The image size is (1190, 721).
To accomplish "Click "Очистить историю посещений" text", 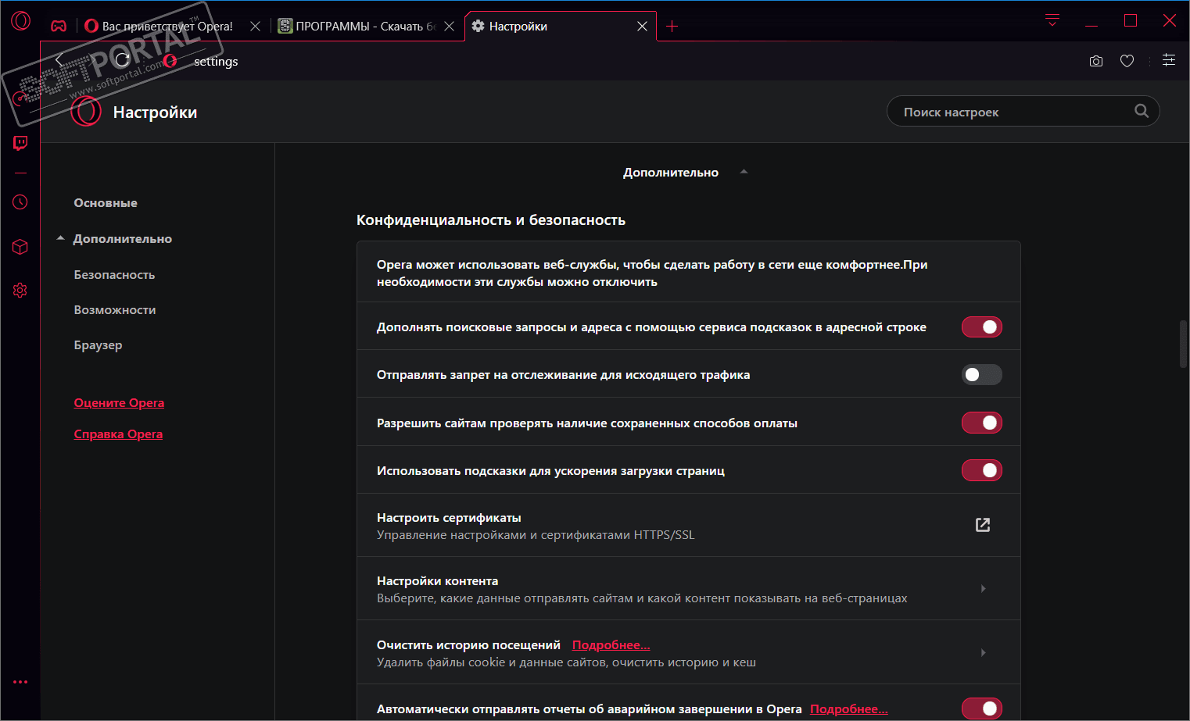I will point(468,645).
